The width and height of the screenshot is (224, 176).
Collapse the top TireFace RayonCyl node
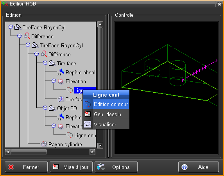click(x=11, y=27)
